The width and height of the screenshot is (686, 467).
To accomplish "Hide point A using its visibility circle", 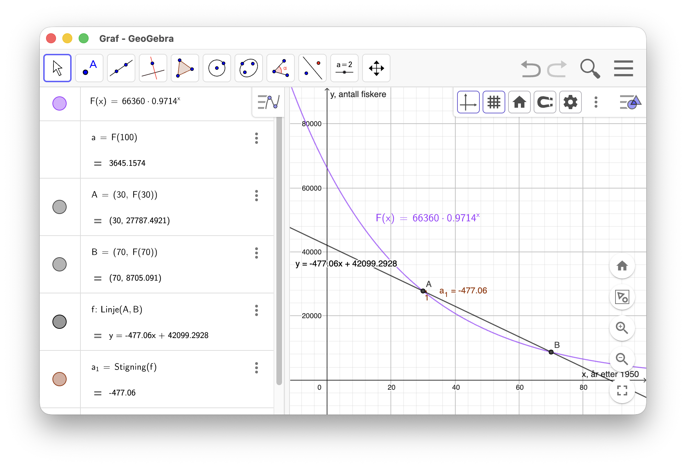I will tap(60, 207).
